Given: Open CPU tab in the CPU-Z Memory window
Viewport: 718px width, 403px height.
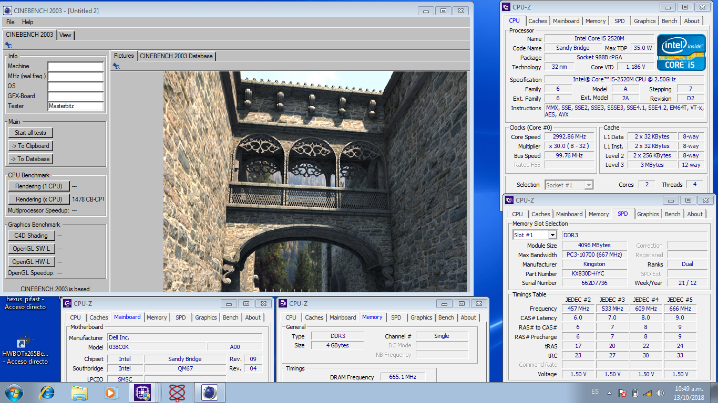Looking at the screenshot, I should click(x=291, y=317).
